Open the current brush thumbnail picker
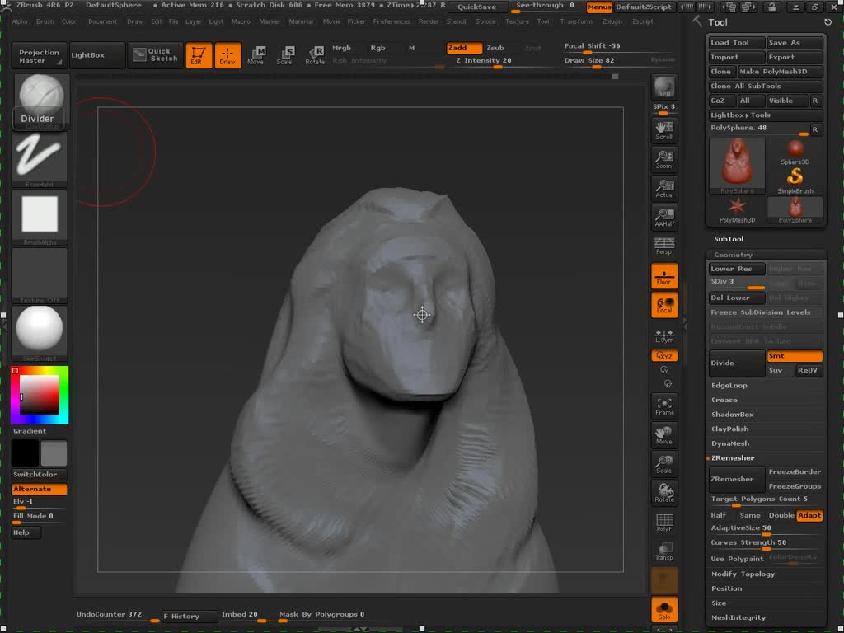844x633 pixels. pyautogui.click(x=41, y=102)
